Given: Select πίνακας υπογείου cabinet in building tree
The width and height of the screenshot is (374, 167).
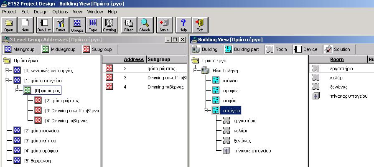Looking at the screenshot, I should coord(252,151).
